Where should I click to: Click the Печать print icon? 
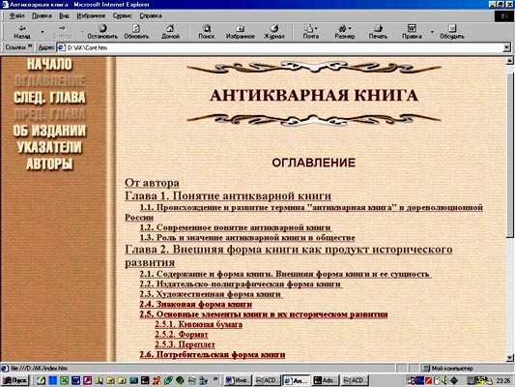tap(378, 28)
